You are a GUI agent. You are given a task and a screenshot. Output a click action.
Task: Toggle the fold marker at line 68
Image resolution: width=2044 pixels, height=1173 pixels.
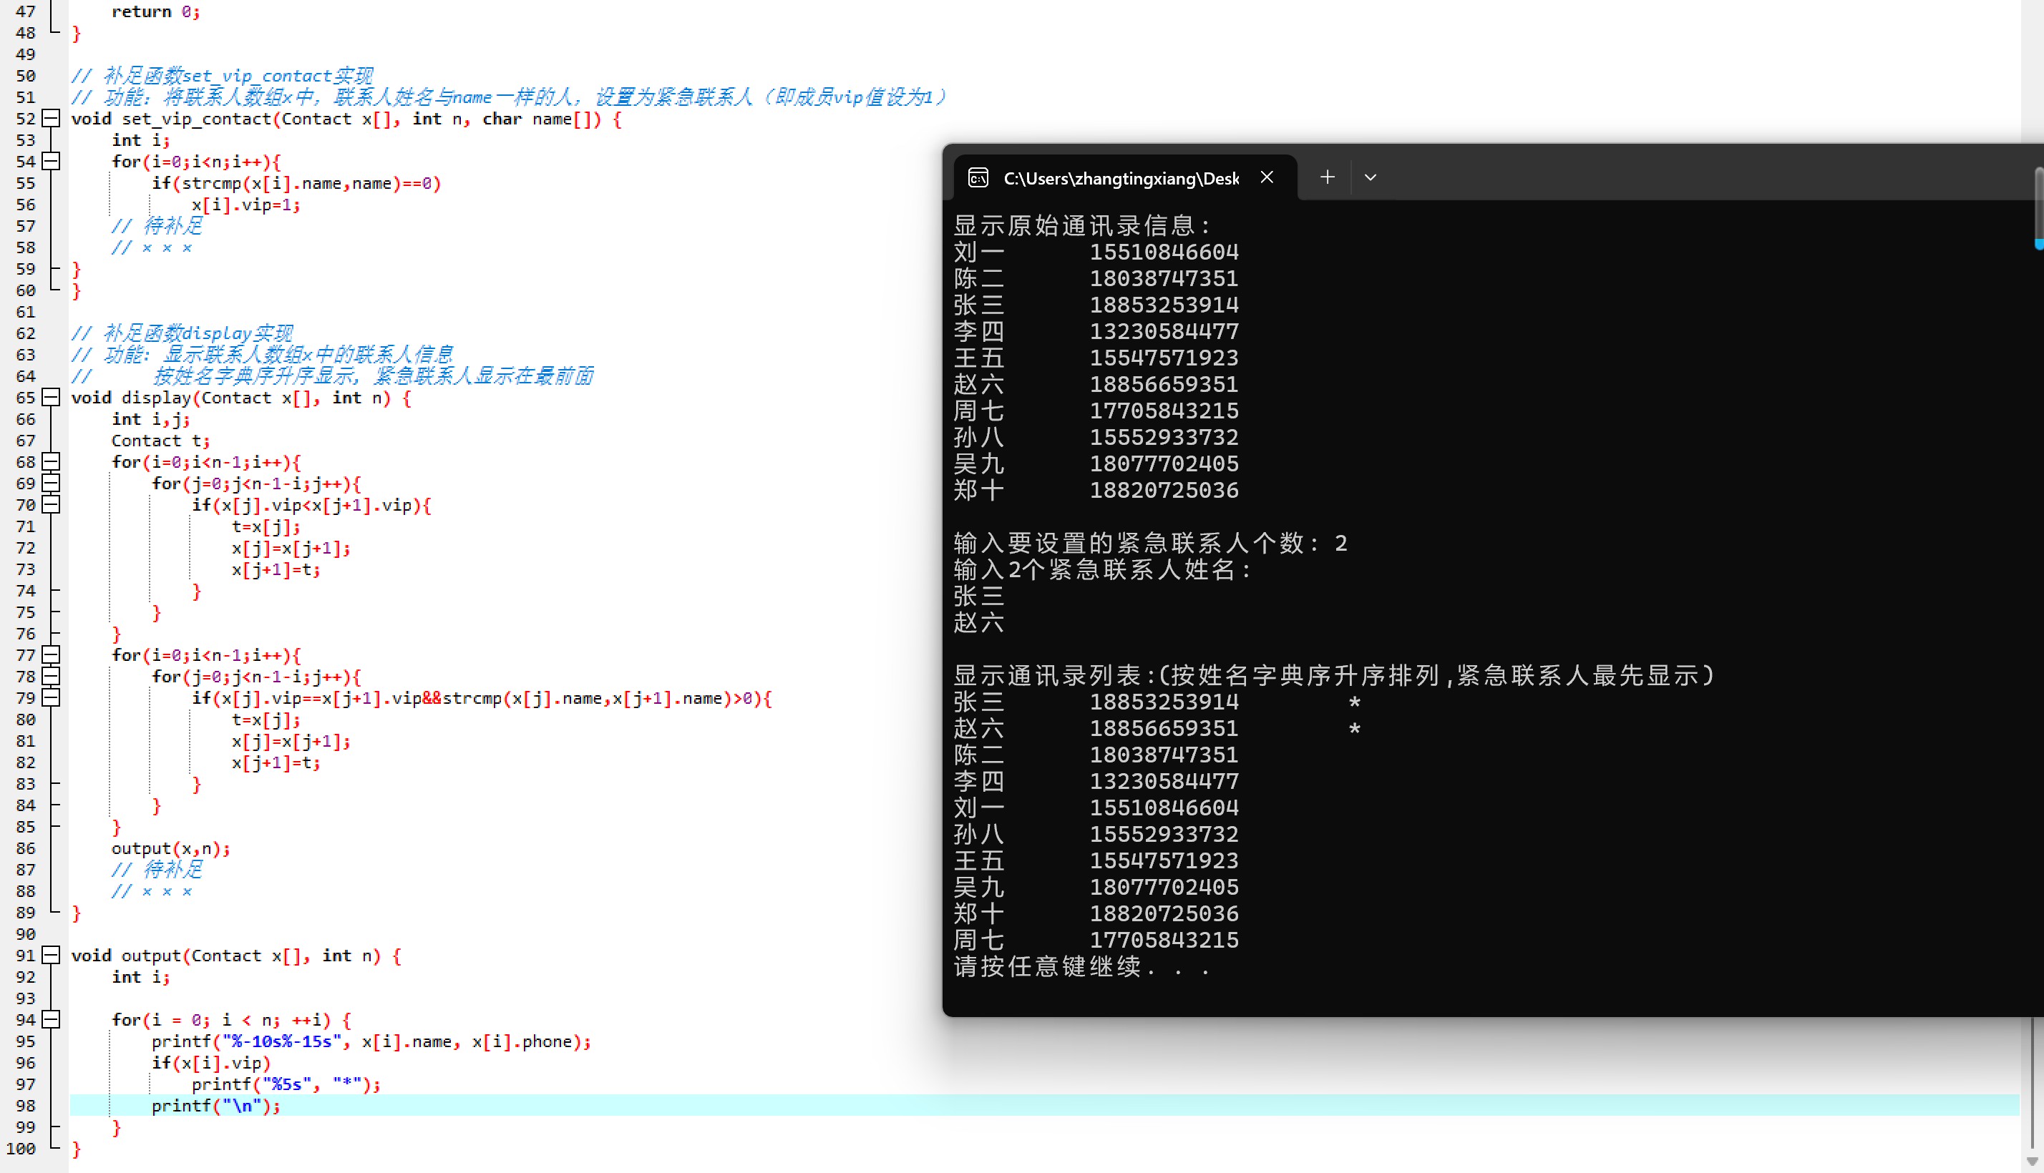[51, 461]
